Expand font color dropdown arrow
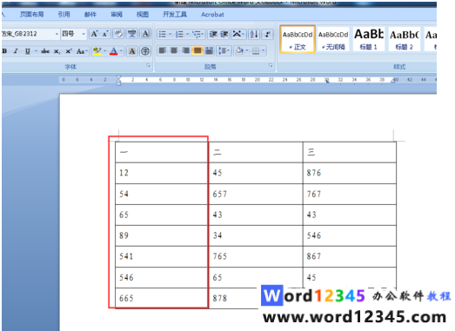 coord(121,51)
